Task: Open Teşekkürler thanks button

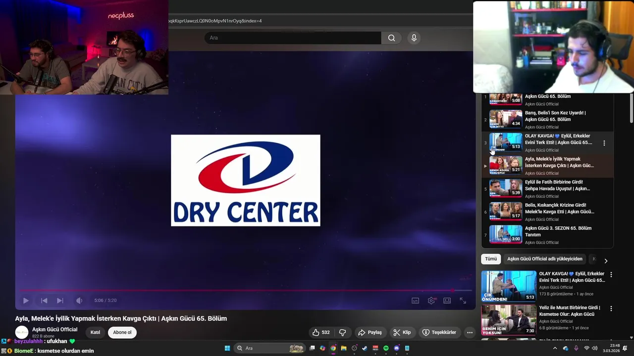Action: click(439, 332)
